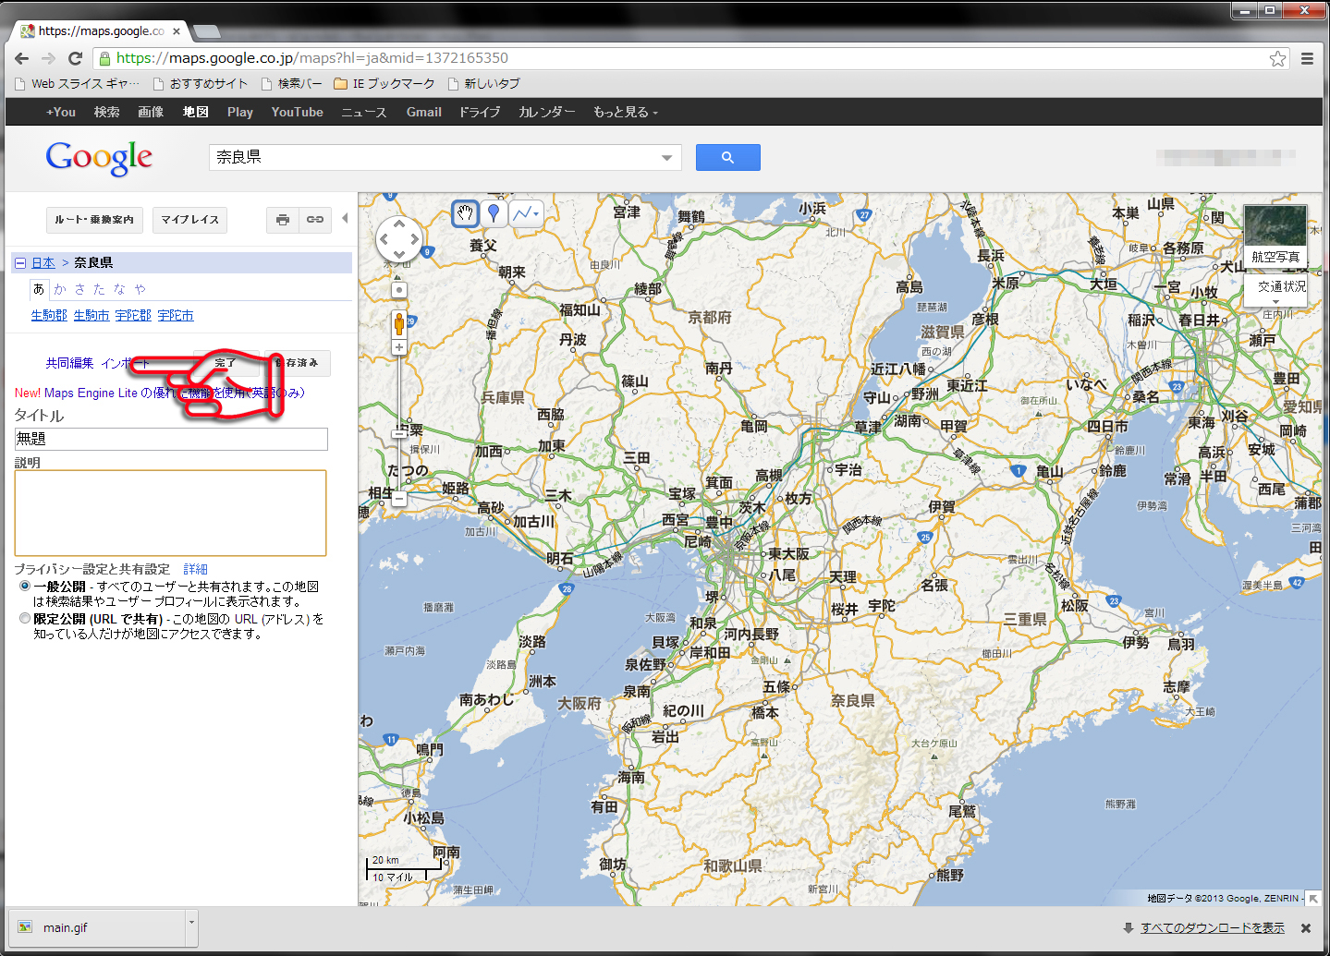1330x956 pixels.
Task: Click the main search field showing 奈良県
Action: tap(433, 158)
